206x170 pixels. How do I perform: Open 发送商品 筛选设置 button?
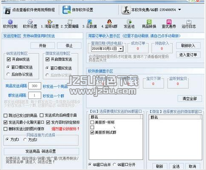pyautogui.click(x=41, y=151)
